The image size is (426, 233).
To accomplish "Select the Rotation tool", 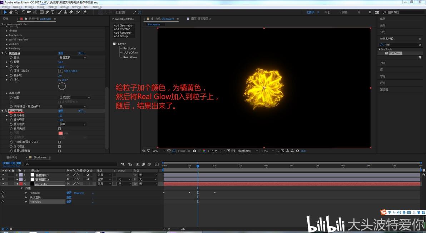I will tap(23, 12).
